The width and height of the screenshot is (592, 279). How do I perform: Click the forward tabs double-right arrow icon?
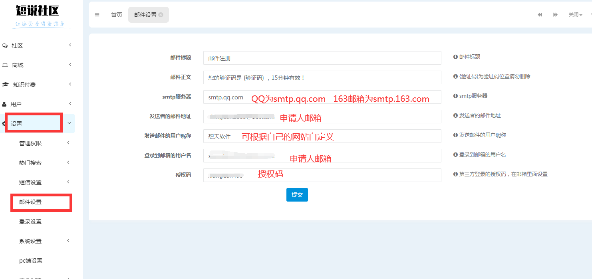555,15
